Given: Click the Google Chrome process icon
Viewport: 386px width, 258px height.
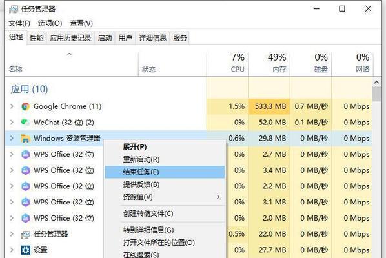Looking at the screenshot, I should (x=26, y=106).
